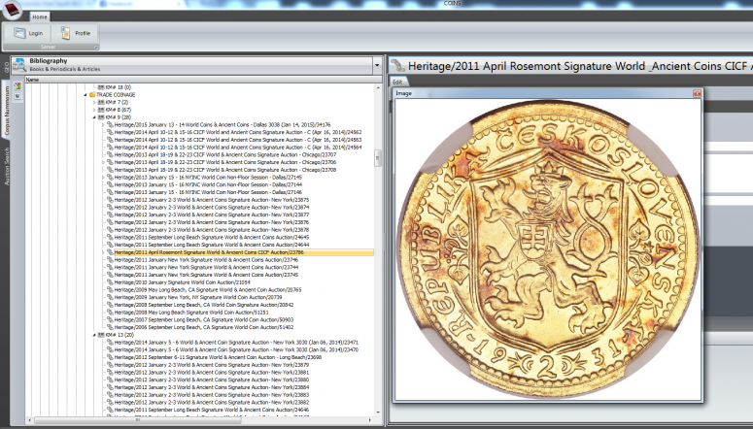Select Heritage/2013 Dallas/27144 entry

click(x=208, y=184)
